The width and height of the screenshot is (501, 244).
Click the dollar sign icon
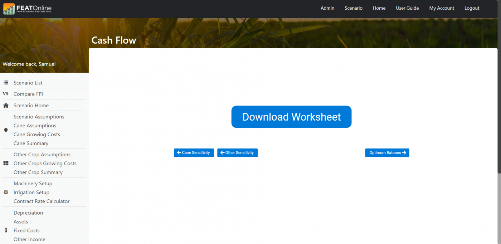coord(6,230)
